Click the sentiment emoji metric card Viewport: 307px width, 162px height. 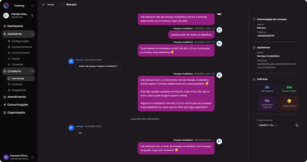coord(289,103)
